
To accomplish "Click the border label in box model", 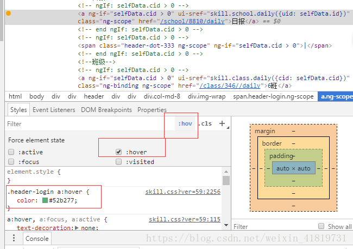I will (x=272, y=143).
